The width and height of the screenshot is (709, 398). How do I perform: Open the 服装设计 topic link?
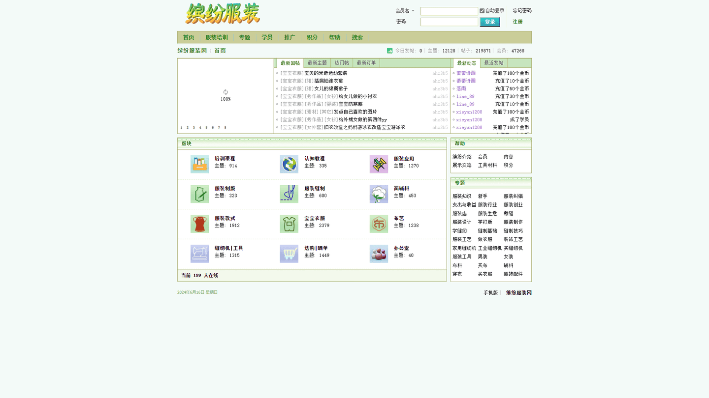(462, 222)
